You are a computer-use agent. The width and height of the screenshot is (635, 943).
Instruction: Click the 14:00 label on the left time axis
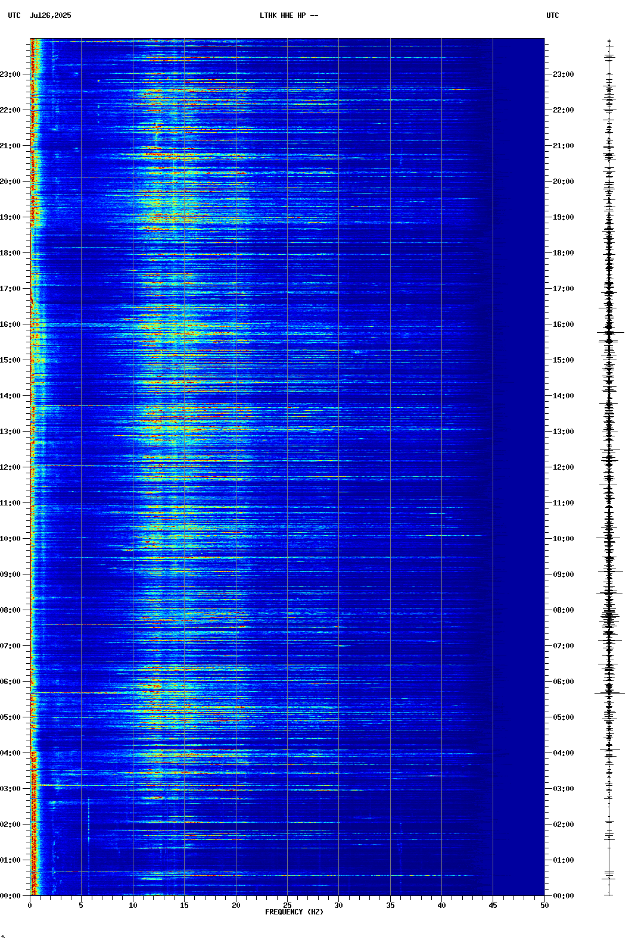10,396
